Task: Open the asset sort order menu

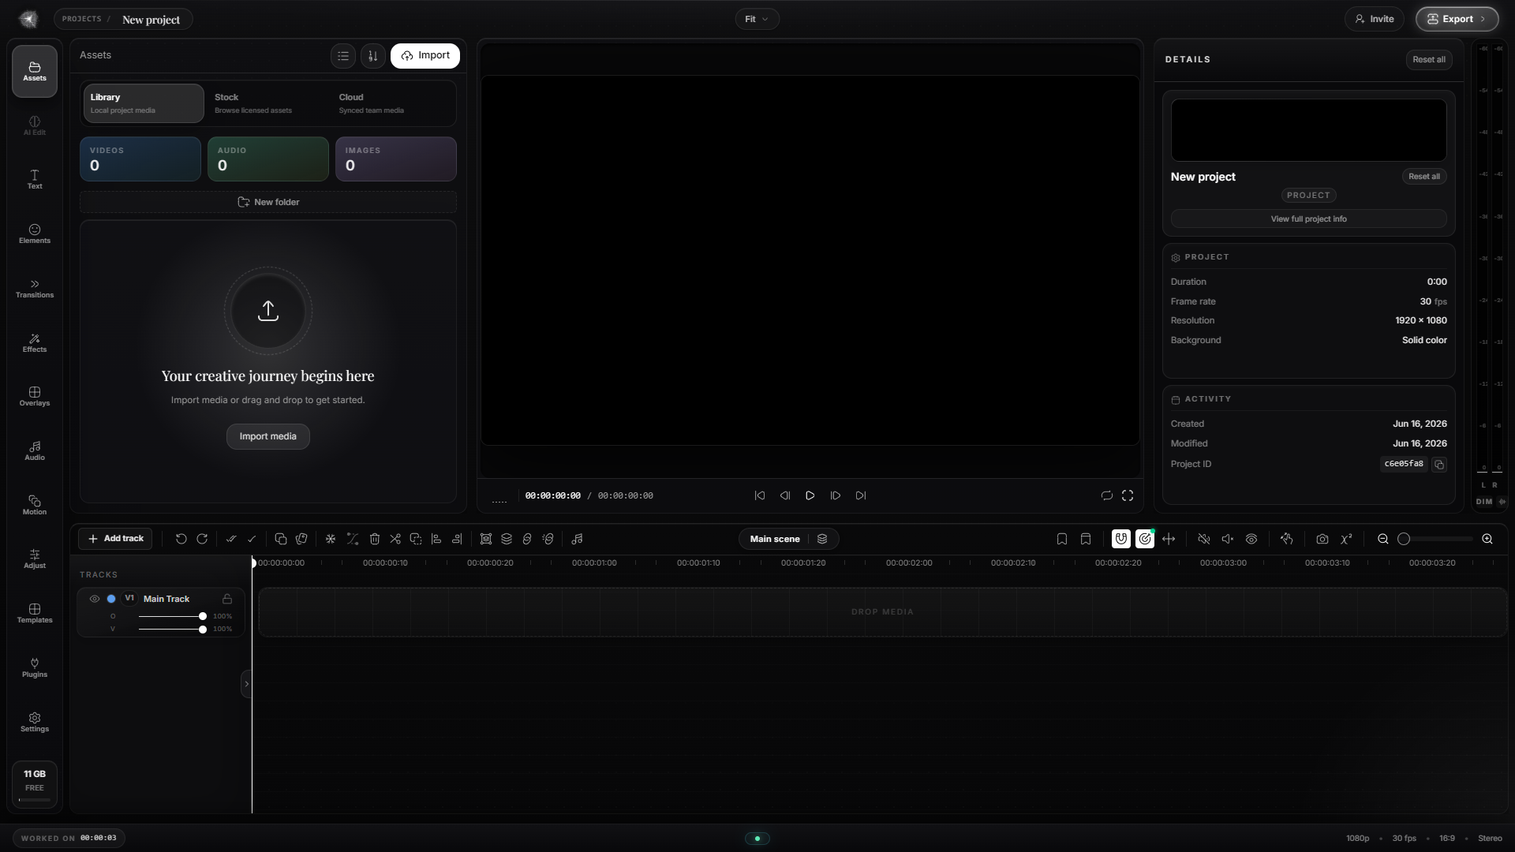Action: click(x=373, y=56)
